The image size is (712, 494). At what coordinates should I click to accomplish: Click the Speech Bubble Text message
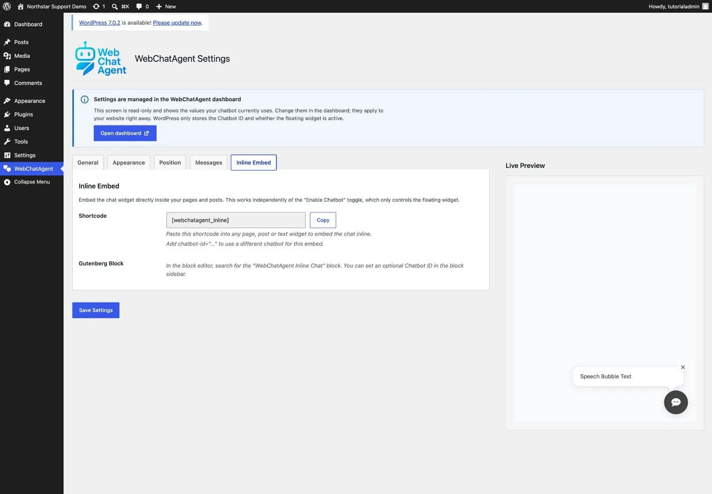[606, 376]
